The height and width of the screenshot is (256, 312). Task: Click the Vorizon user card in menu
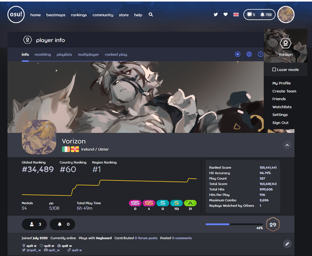(x=286, y=46)
